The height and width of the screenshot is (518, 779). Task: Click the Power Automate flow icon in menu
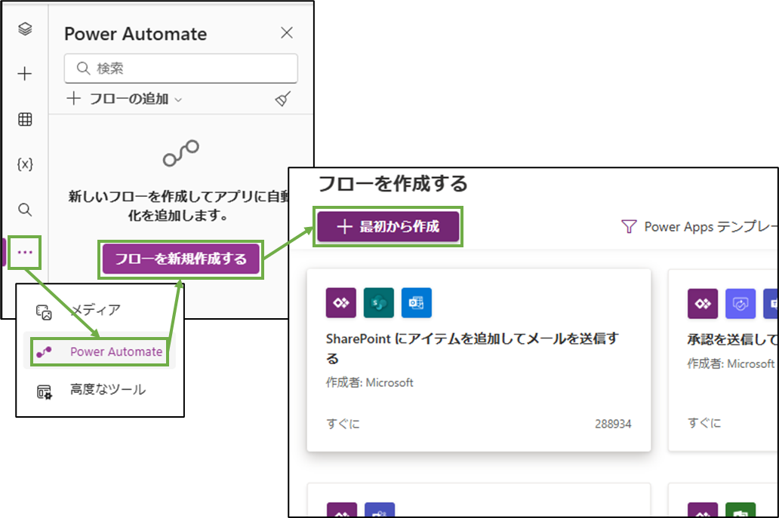point(44,352)
